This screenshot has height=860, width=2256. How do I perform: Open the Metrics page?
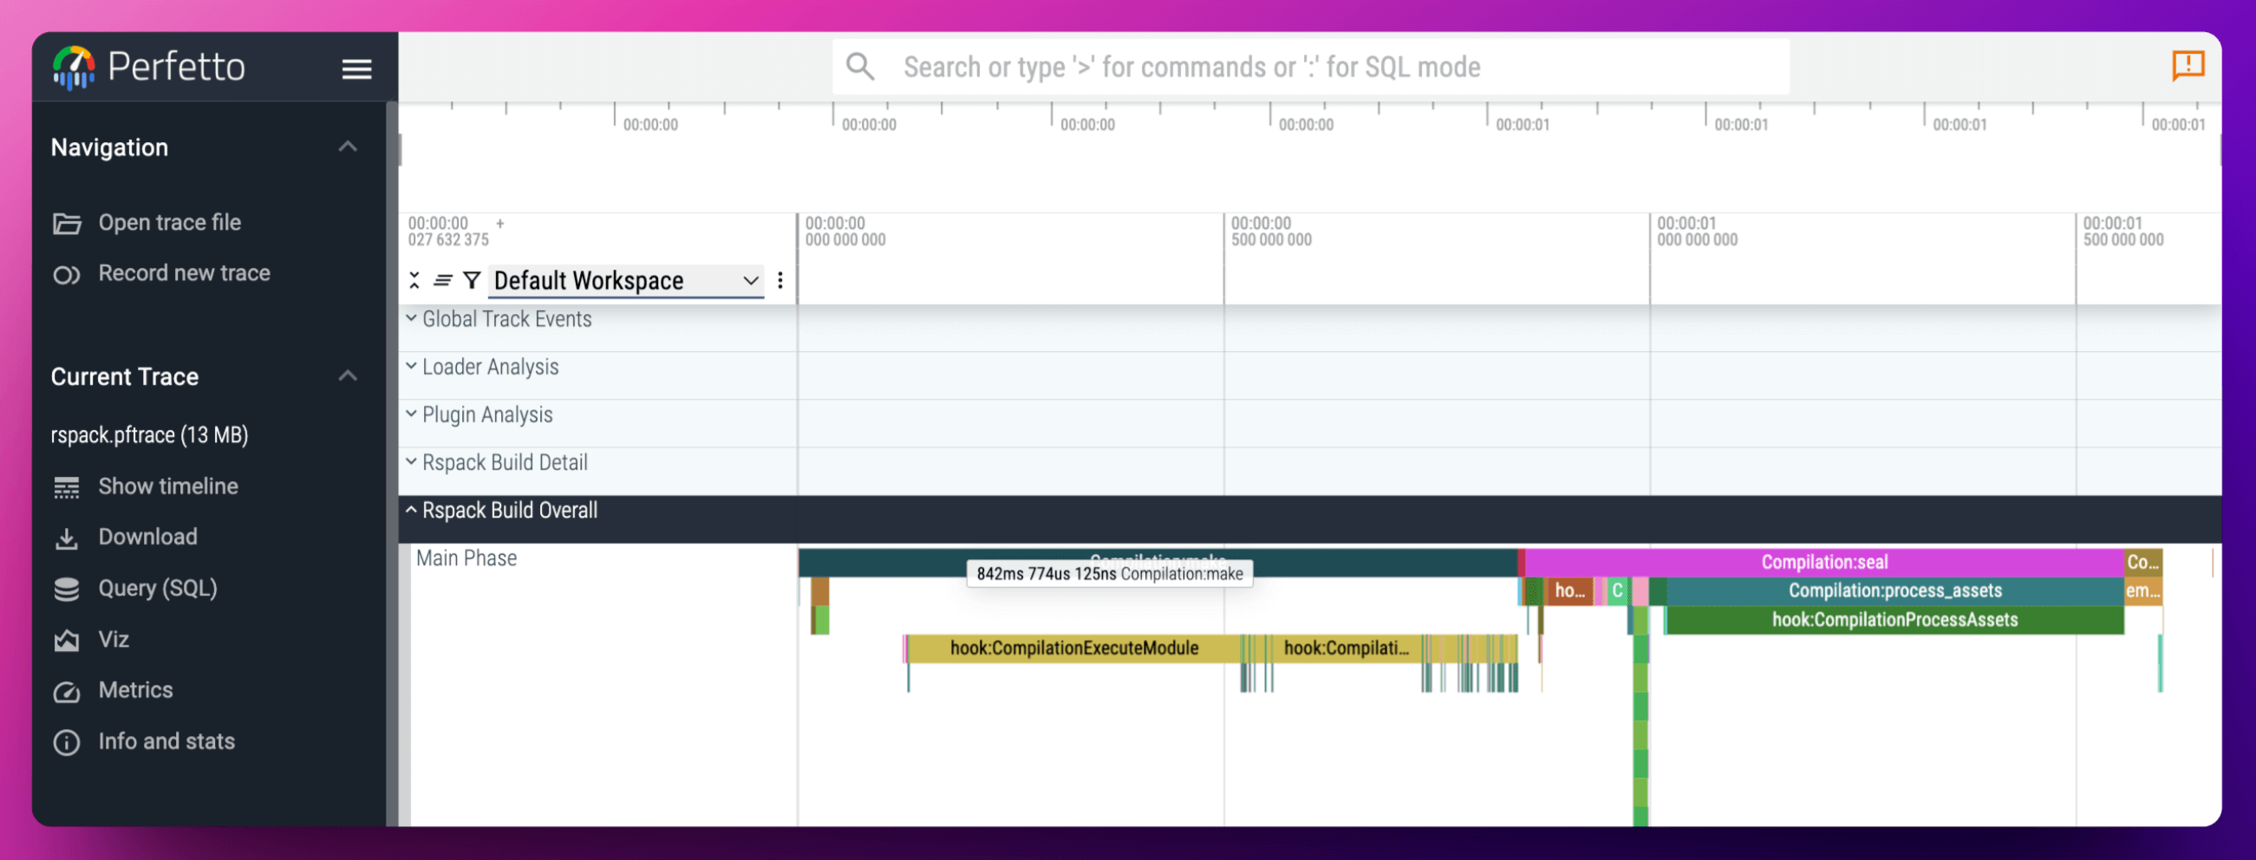coord(135,690)
